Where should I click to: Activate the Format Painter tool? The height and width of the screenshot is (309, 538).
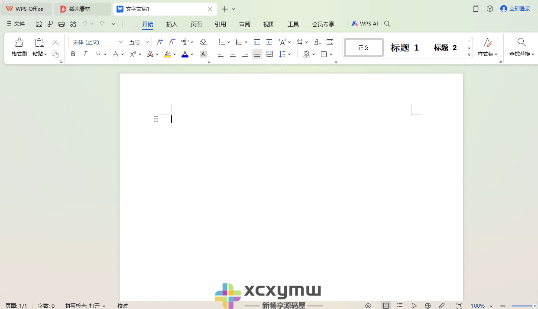pos(19,48)
